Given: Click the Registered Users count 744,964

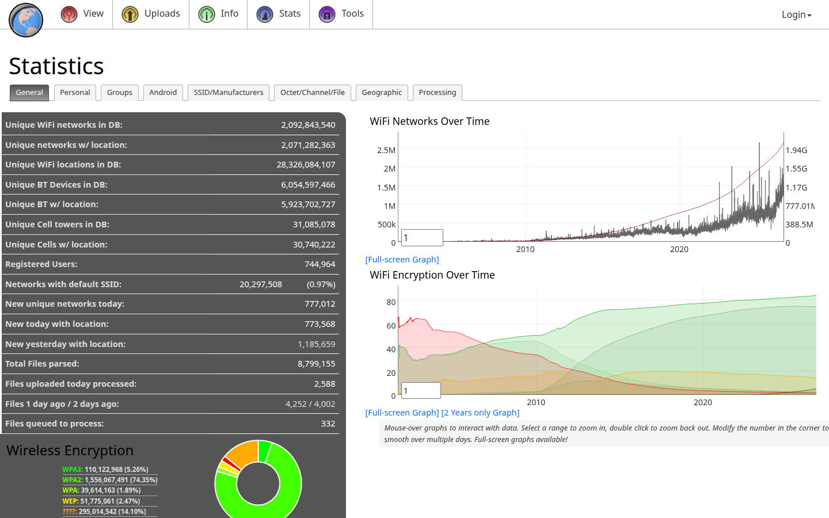Looking at the screenshot, I should [320, 264].
